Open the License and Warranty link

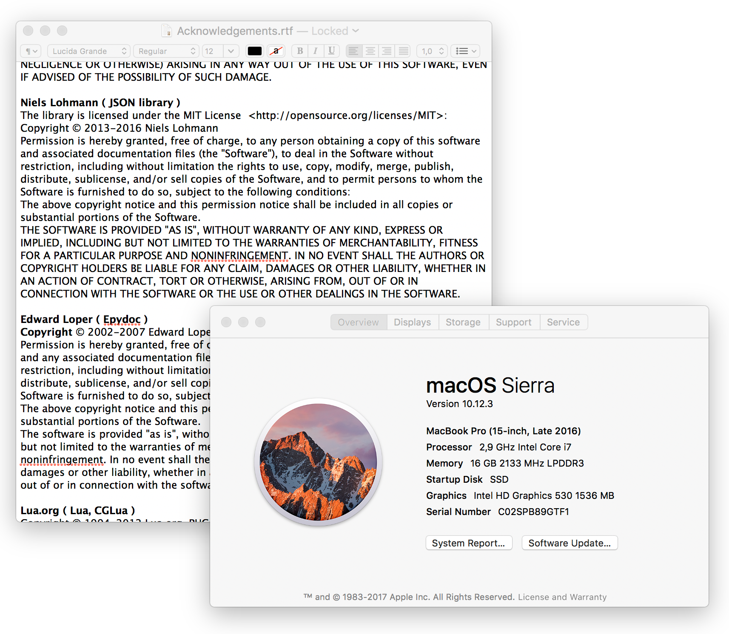tap(562, 597)
